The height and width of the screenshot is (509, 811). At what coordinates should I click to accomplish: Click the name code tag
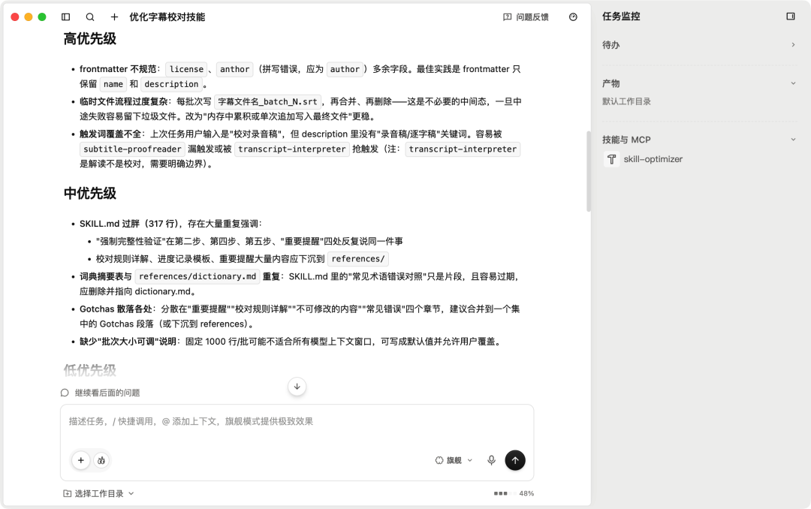click(x=113, y=84)
